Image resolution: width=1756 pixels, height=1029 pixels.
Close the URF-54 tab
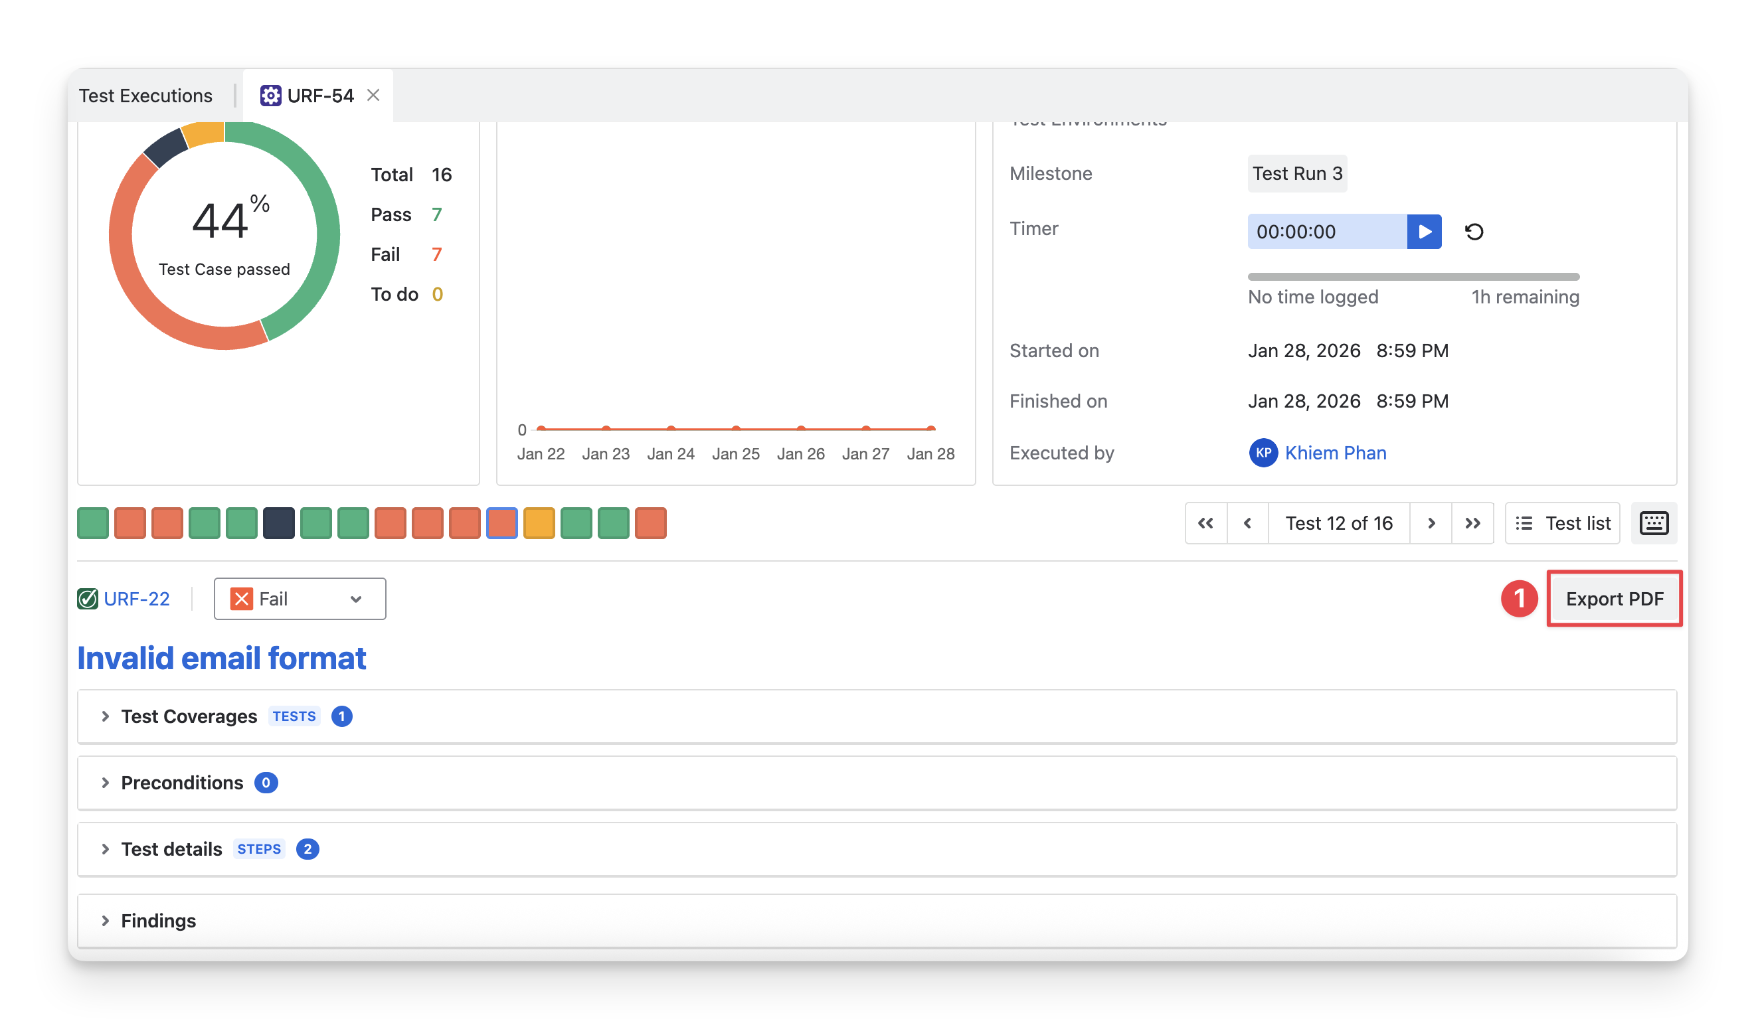373,96
